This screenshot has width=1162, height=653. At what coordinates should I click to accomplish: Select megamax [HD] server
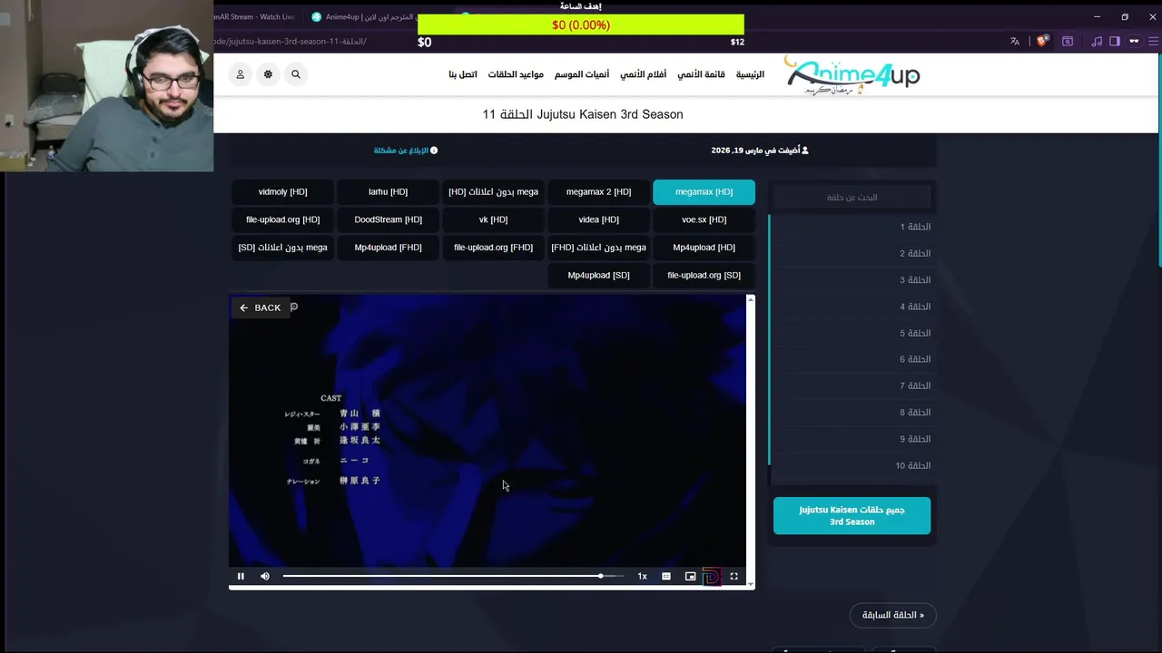(x=704, y=192)
